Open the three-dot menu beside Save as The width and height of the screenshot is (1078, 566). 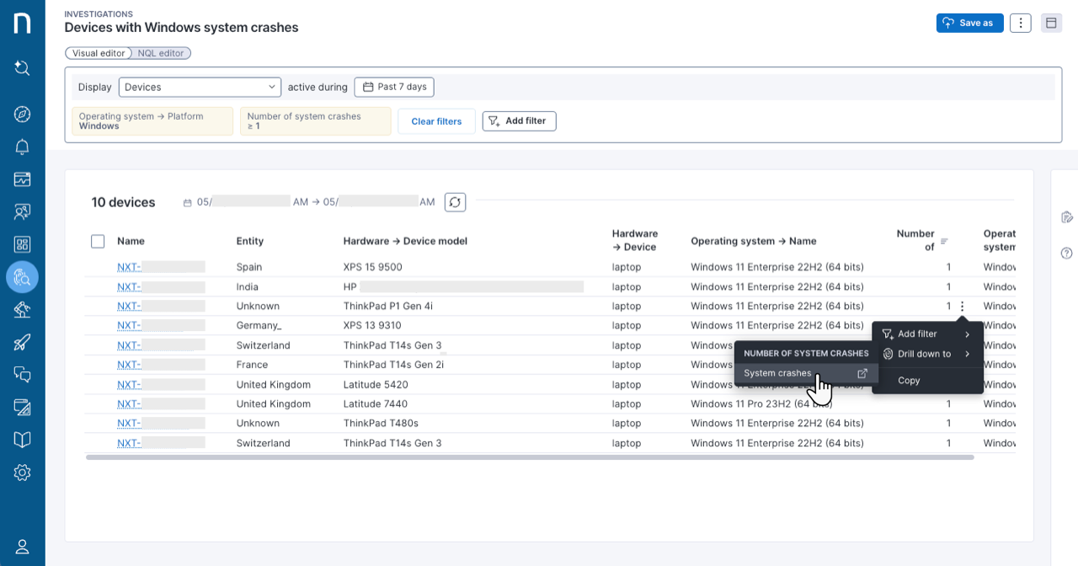pos(1021,23)
